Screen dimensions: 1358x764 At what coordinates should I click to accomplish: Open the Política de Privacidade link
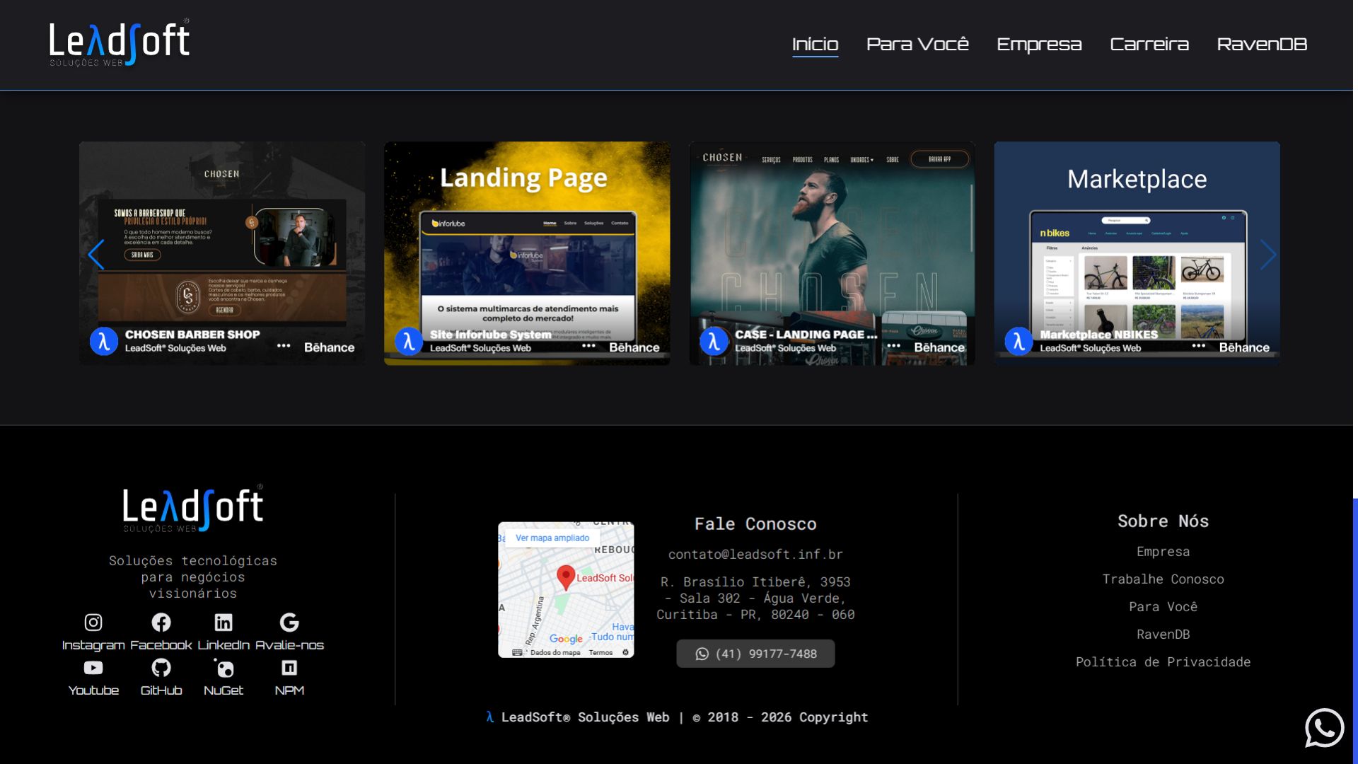pyautogui.click(x=1163, y=662)
